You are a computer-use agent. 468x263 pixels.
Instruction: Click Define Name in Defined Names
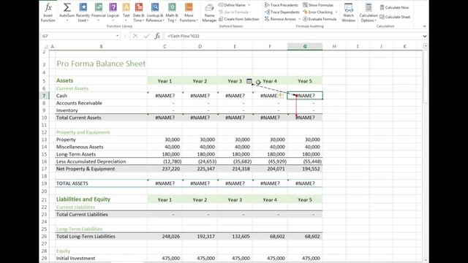pos(232,5)
